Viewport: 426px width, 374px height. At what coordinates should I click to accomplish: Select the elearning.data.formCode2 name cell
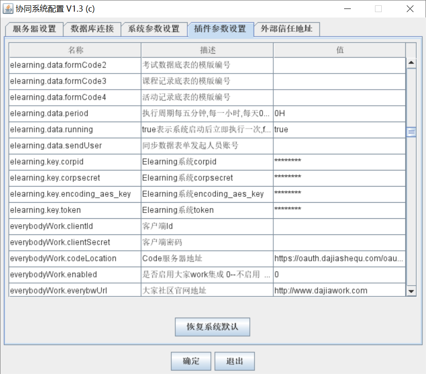(75, 65)
